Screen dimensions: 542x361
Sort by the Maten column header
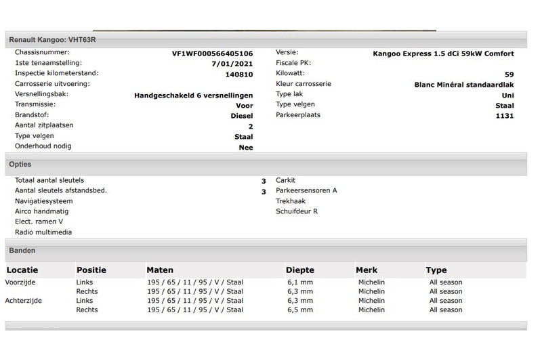coord(160,270)
